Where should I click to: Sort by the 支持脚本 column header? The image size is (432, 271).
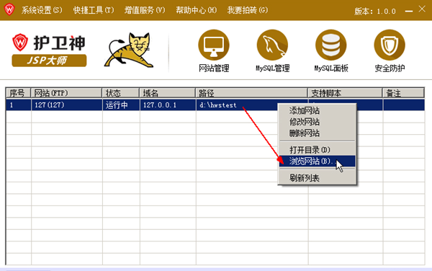tap(345, 93)
